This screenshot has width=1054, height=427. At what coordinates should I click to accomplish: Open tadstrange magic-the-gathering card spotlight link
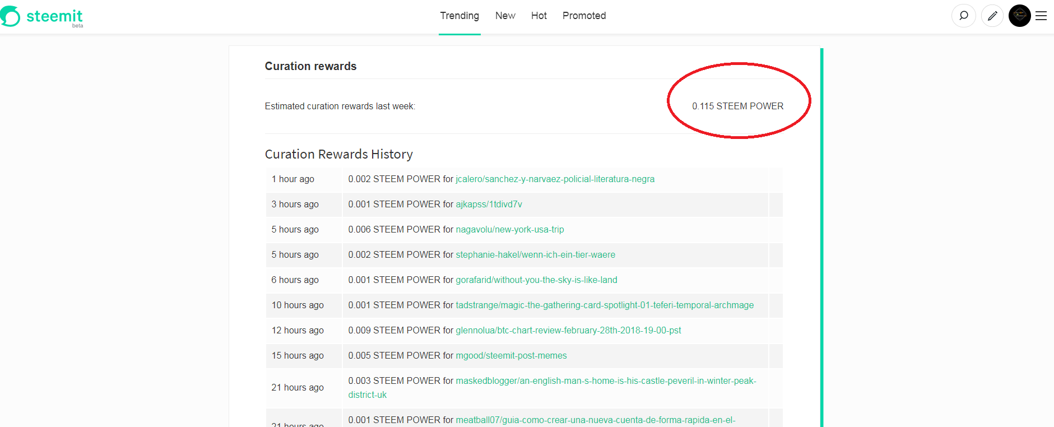605,305
